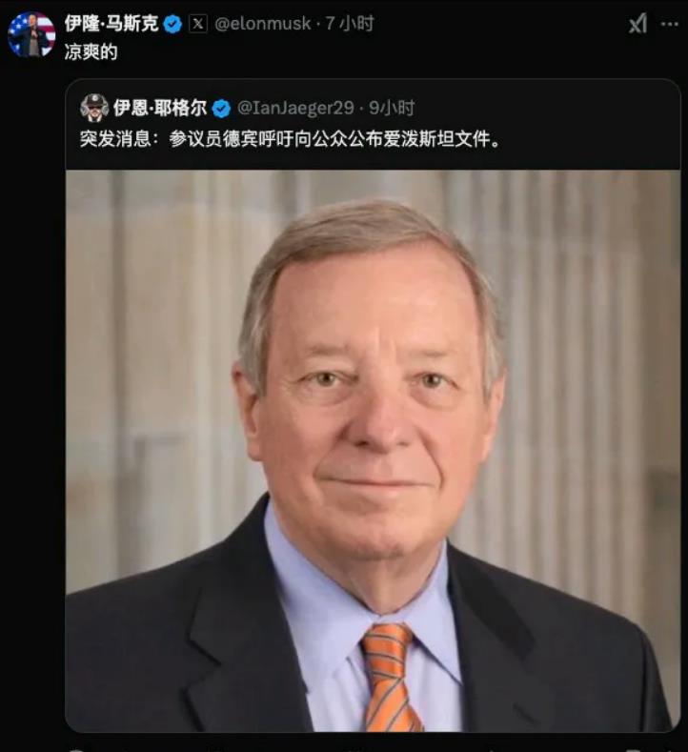688x752 pixels.
Task: Open the 伊恩·耶格尔 display name link
Action: point(160,108)
